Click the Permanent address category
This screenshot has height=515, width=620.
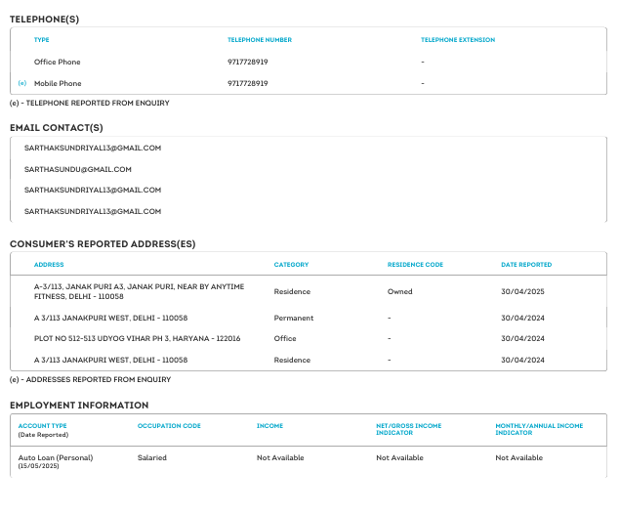294,319
